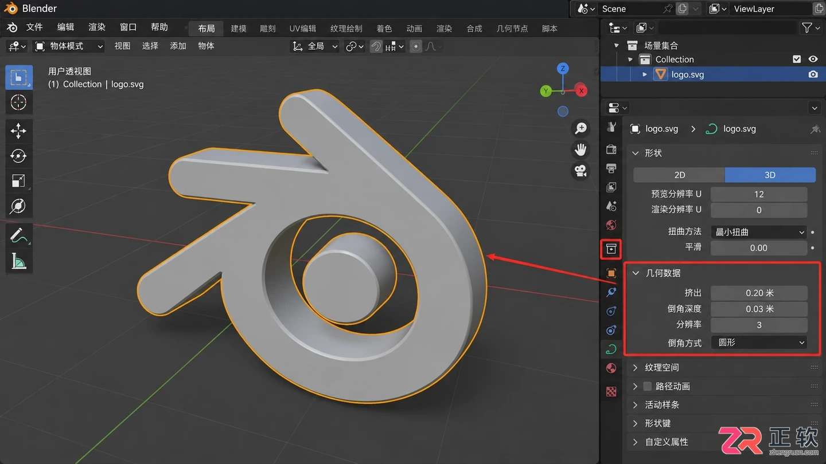This screenshot has width=826, height=464.
Task: Open the 倒角方式 dropdown
Action: click(759, 342)
